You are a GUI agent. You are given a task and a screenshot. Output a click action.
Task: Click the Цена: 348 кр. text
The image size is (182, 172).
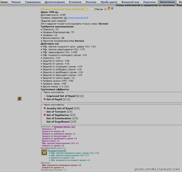pyautogui.click(x=50, y=12)
